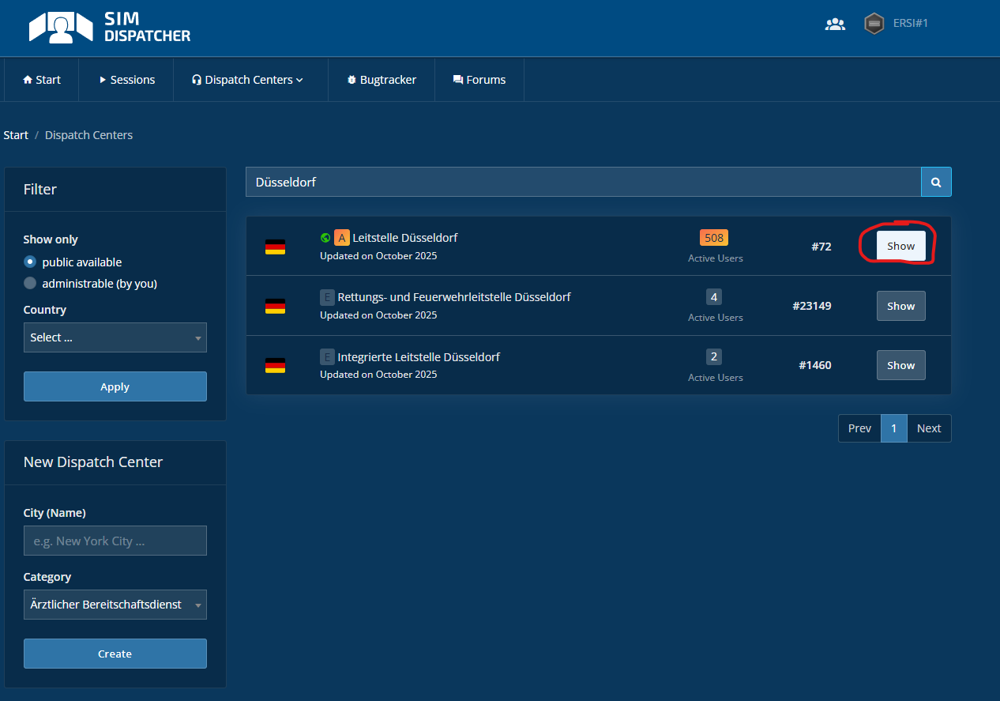1000x701 pixels.
Task: Go to the Sessions menu item
Action: click(x=126, y=80)
